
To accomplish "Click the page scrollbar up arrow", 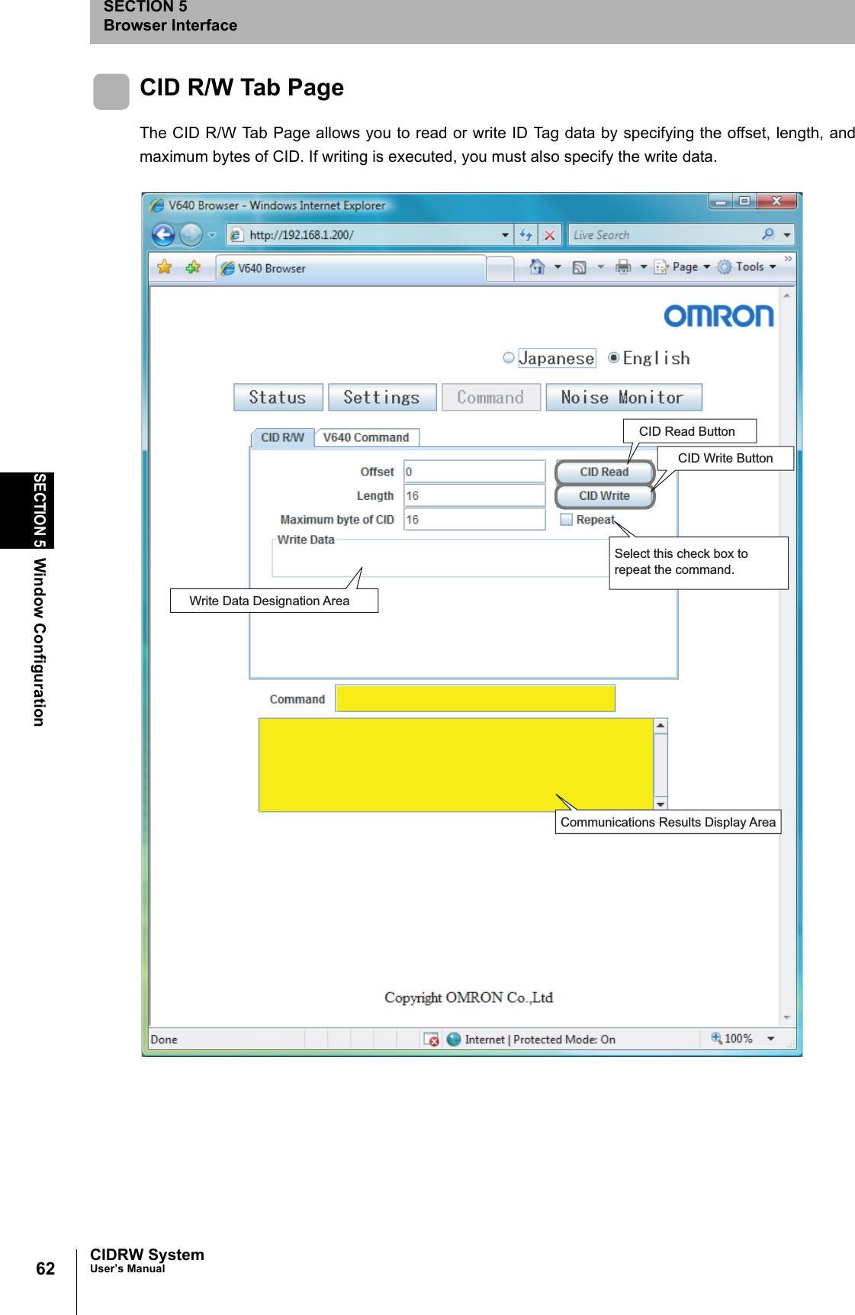I will (x=786, y=295).
